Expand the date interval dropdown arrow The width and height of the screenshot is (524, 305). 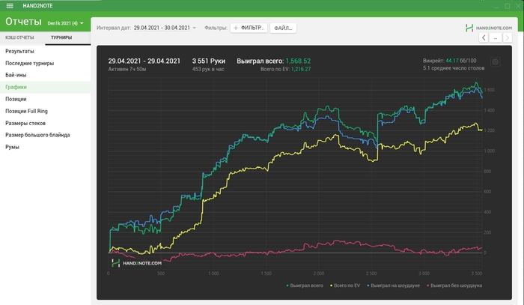pyautogui.click(x=195, y=28)
